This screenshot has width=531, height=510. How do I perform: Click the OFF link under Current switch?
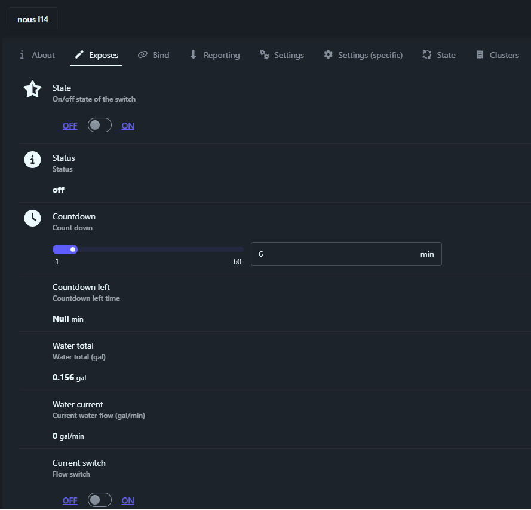pyautogui.click(x=70, y=500)
